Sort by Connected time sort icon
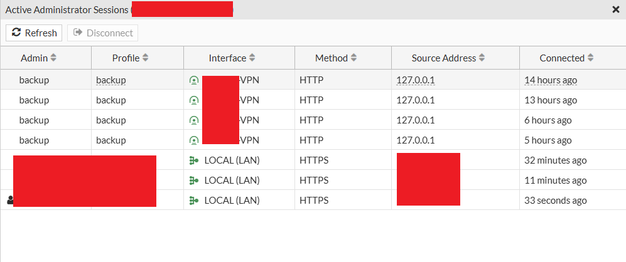The height and width of the screenshot is (262, 626). pyautogui.click(x=590, y=58)
